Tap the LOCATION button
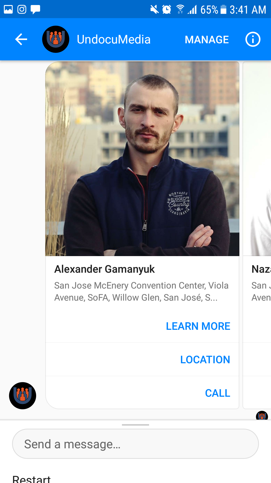The image size is (271, 483). tap(205, 360)
